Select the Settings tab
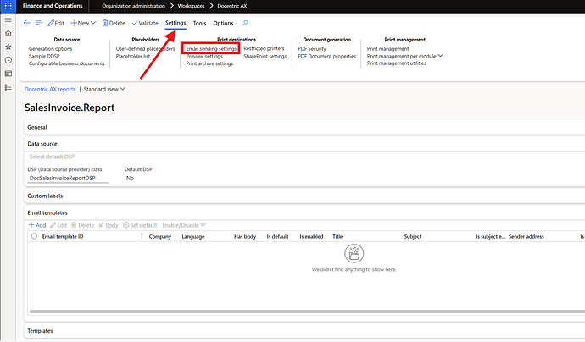 pyautogui.click(x=175, y=23)
